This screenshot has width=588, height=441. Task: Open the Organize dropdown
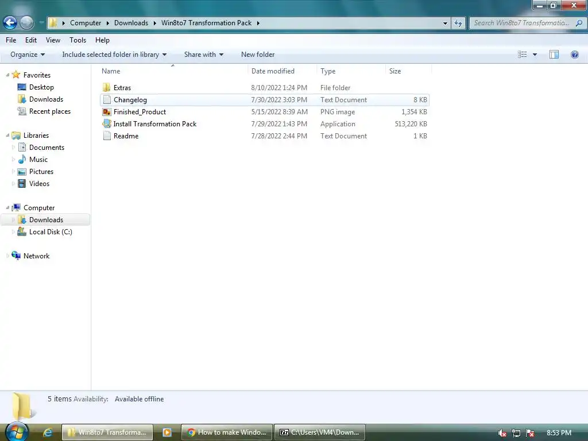(x=28, y=55)
